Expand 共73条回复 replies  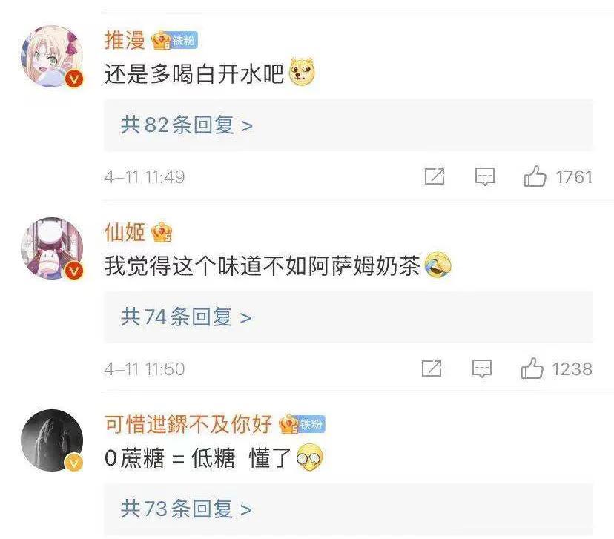tap(186, 509)
